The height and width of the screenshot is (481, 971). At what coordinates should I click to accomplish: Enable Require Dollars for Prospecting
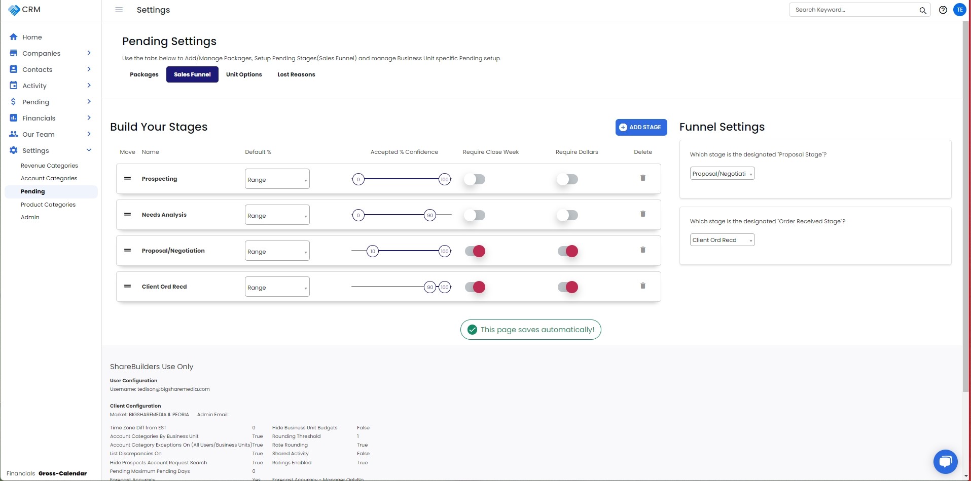(x=567, y=179)
